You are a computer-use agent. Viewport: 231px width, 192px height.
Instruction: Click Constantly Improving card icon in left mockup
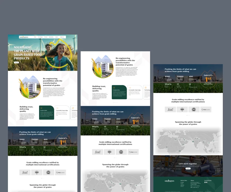(57, 108)
